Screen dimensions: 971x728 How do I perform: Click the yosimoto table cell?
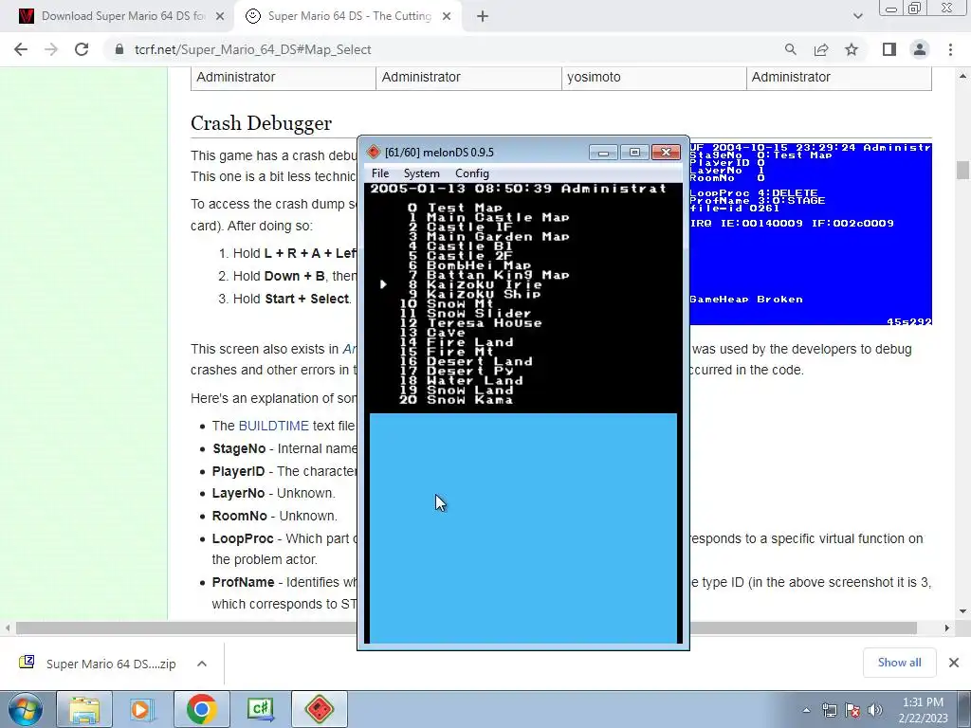click(x=654, y=78)
